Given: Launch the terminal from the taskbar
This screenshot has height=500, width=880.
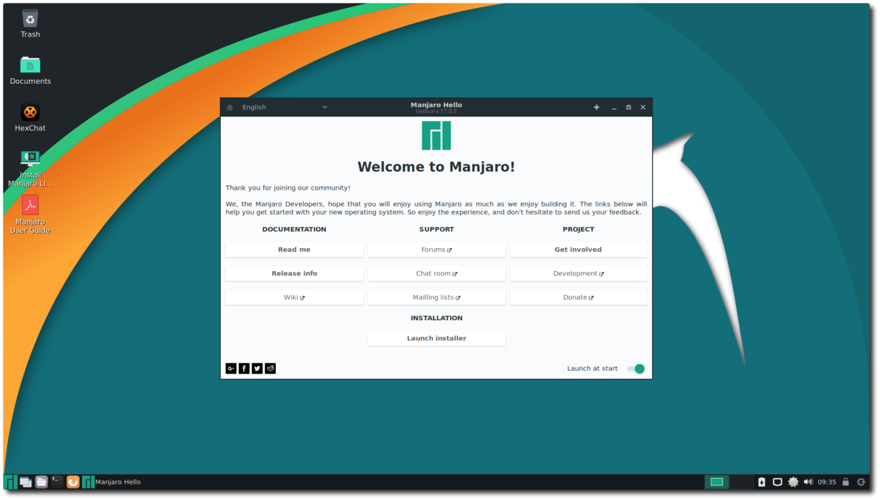Looking at the screenshot, I should point(55,481).
